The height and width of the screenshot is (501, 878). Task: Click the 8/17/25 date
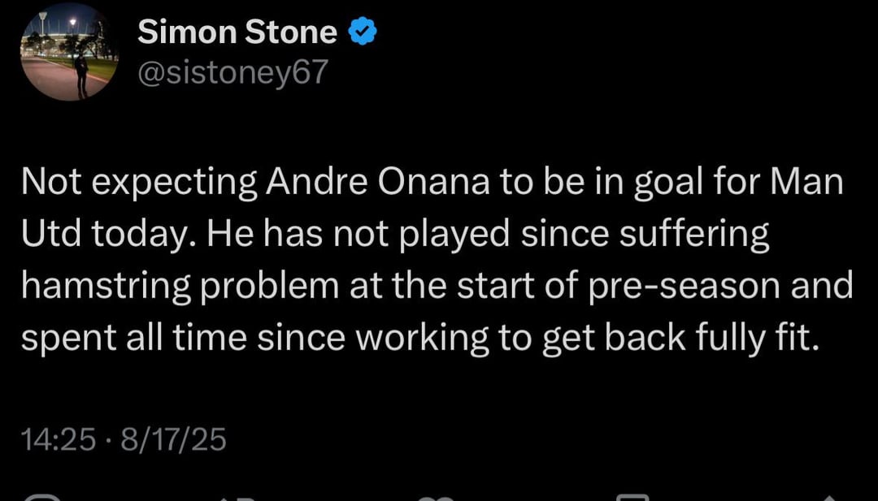(x=173, y=439)
